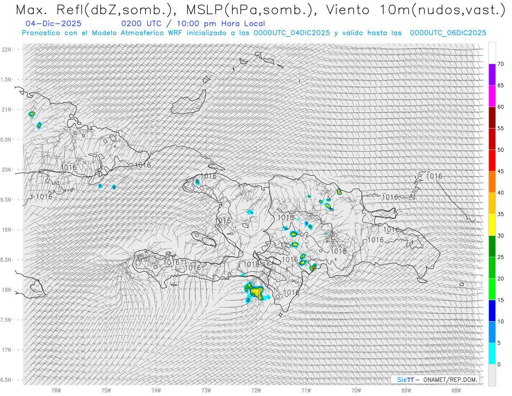Select the orange 40–45 dBZ legend segment
The height and width of the screenshot is (396, 512).
[492, 182]
